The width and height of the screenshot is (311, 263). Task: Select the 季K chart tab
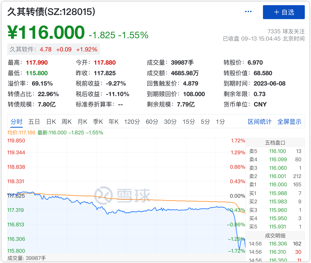click(98, 122)
